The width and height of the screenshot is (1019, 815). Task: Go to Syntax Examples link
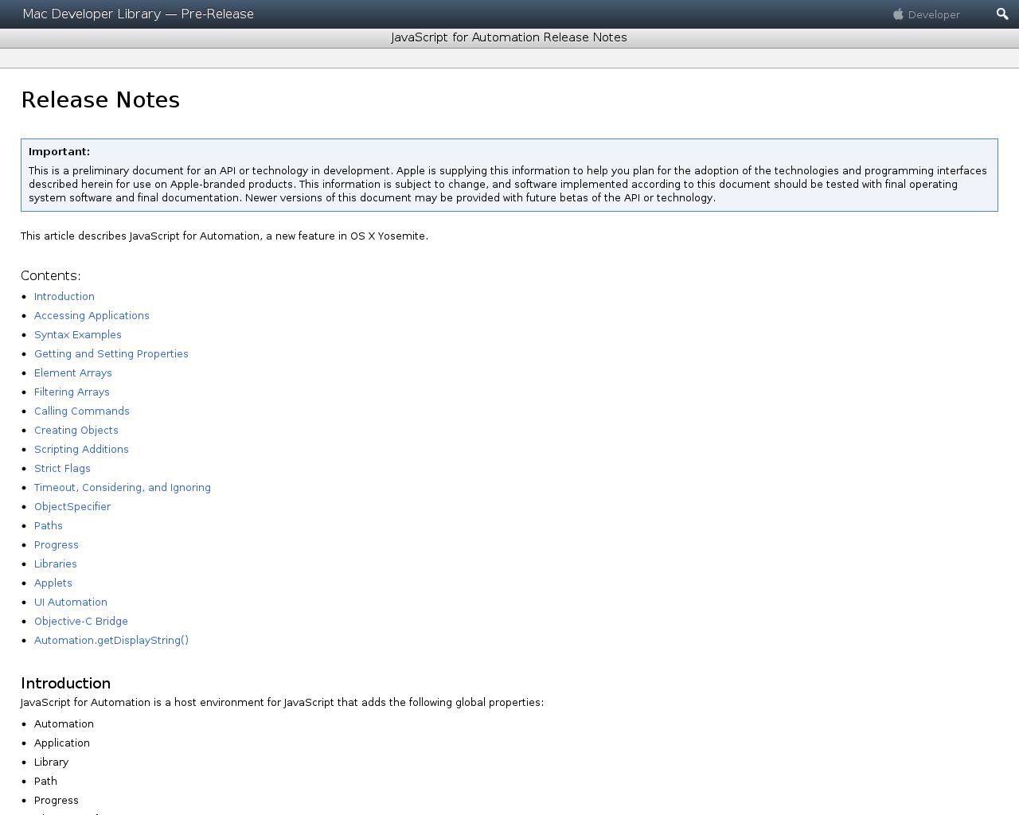pyautogui.click(x=78, y=334)
